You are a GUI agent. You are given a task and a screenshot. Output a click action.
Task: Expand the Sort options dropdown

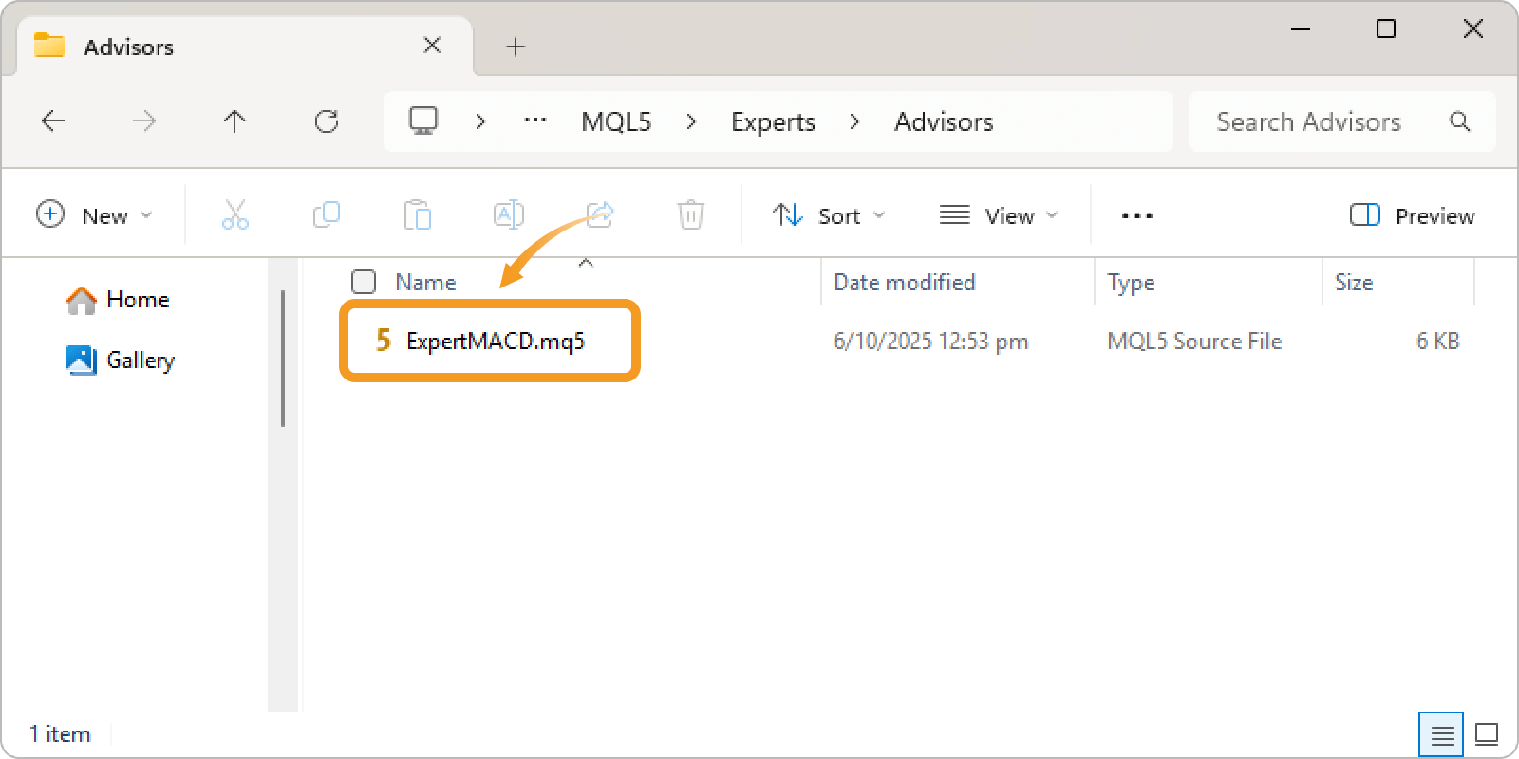click(x=829, y=215)
